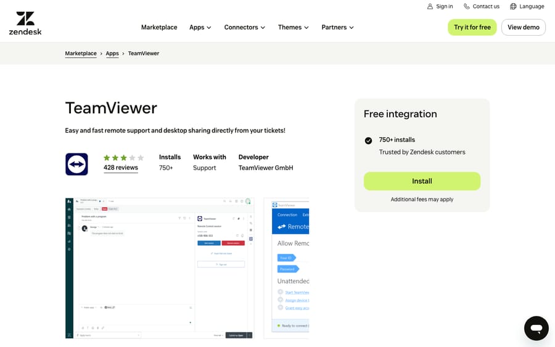The image size is (555, 347).
Task: Click the TeamViewer app logo
Action: click(x=76, y=164)
